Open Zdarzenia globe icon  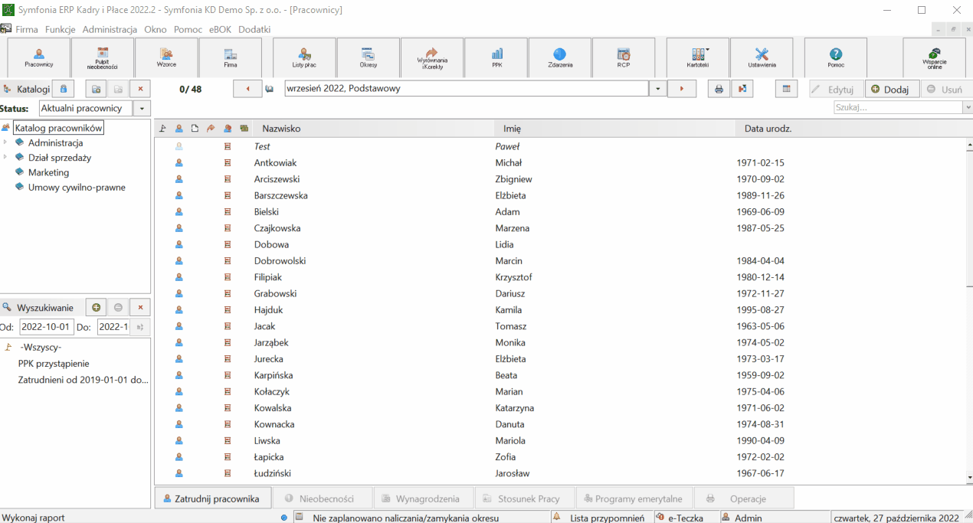pos(560,57)
